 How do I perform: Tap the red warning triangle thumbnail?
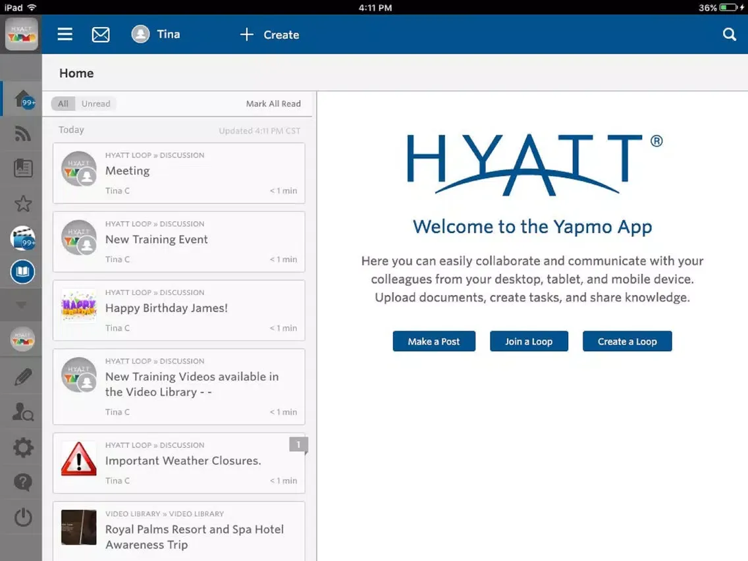(79, 459)
